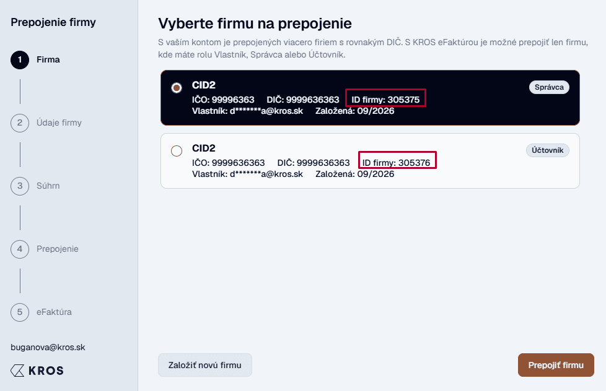This screenshot has width=606, height=391.
Task: Click ID firmy 305375 text
Action: coord(385,100)
